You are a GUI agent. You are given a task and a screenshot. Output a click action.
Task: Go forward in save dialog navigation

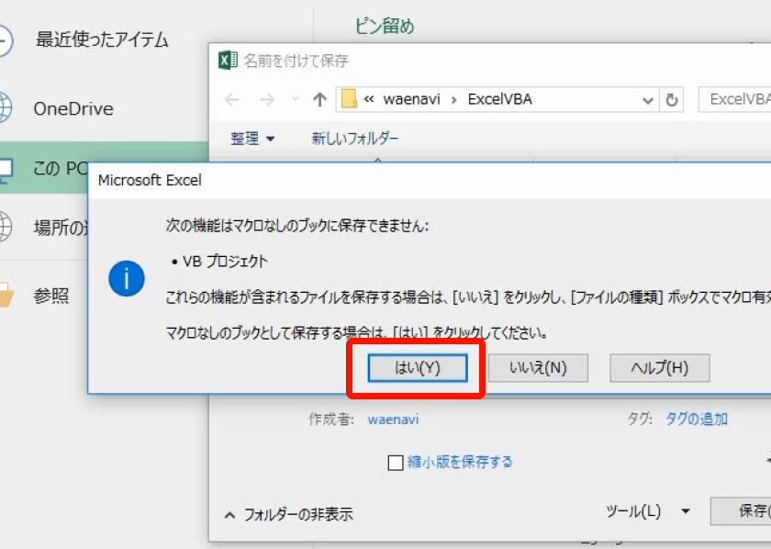click(x=267, y=100)
